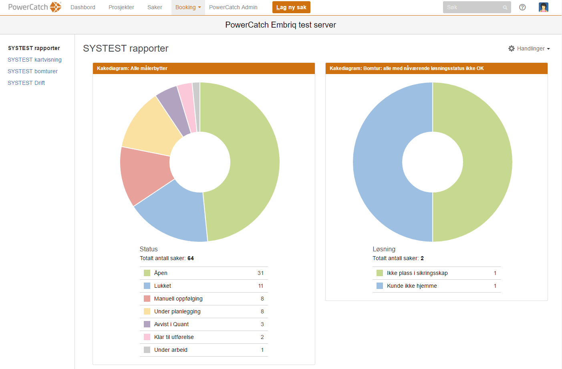Open PowerCatch Admin page
562x369 pixels.
coord(233,7)
